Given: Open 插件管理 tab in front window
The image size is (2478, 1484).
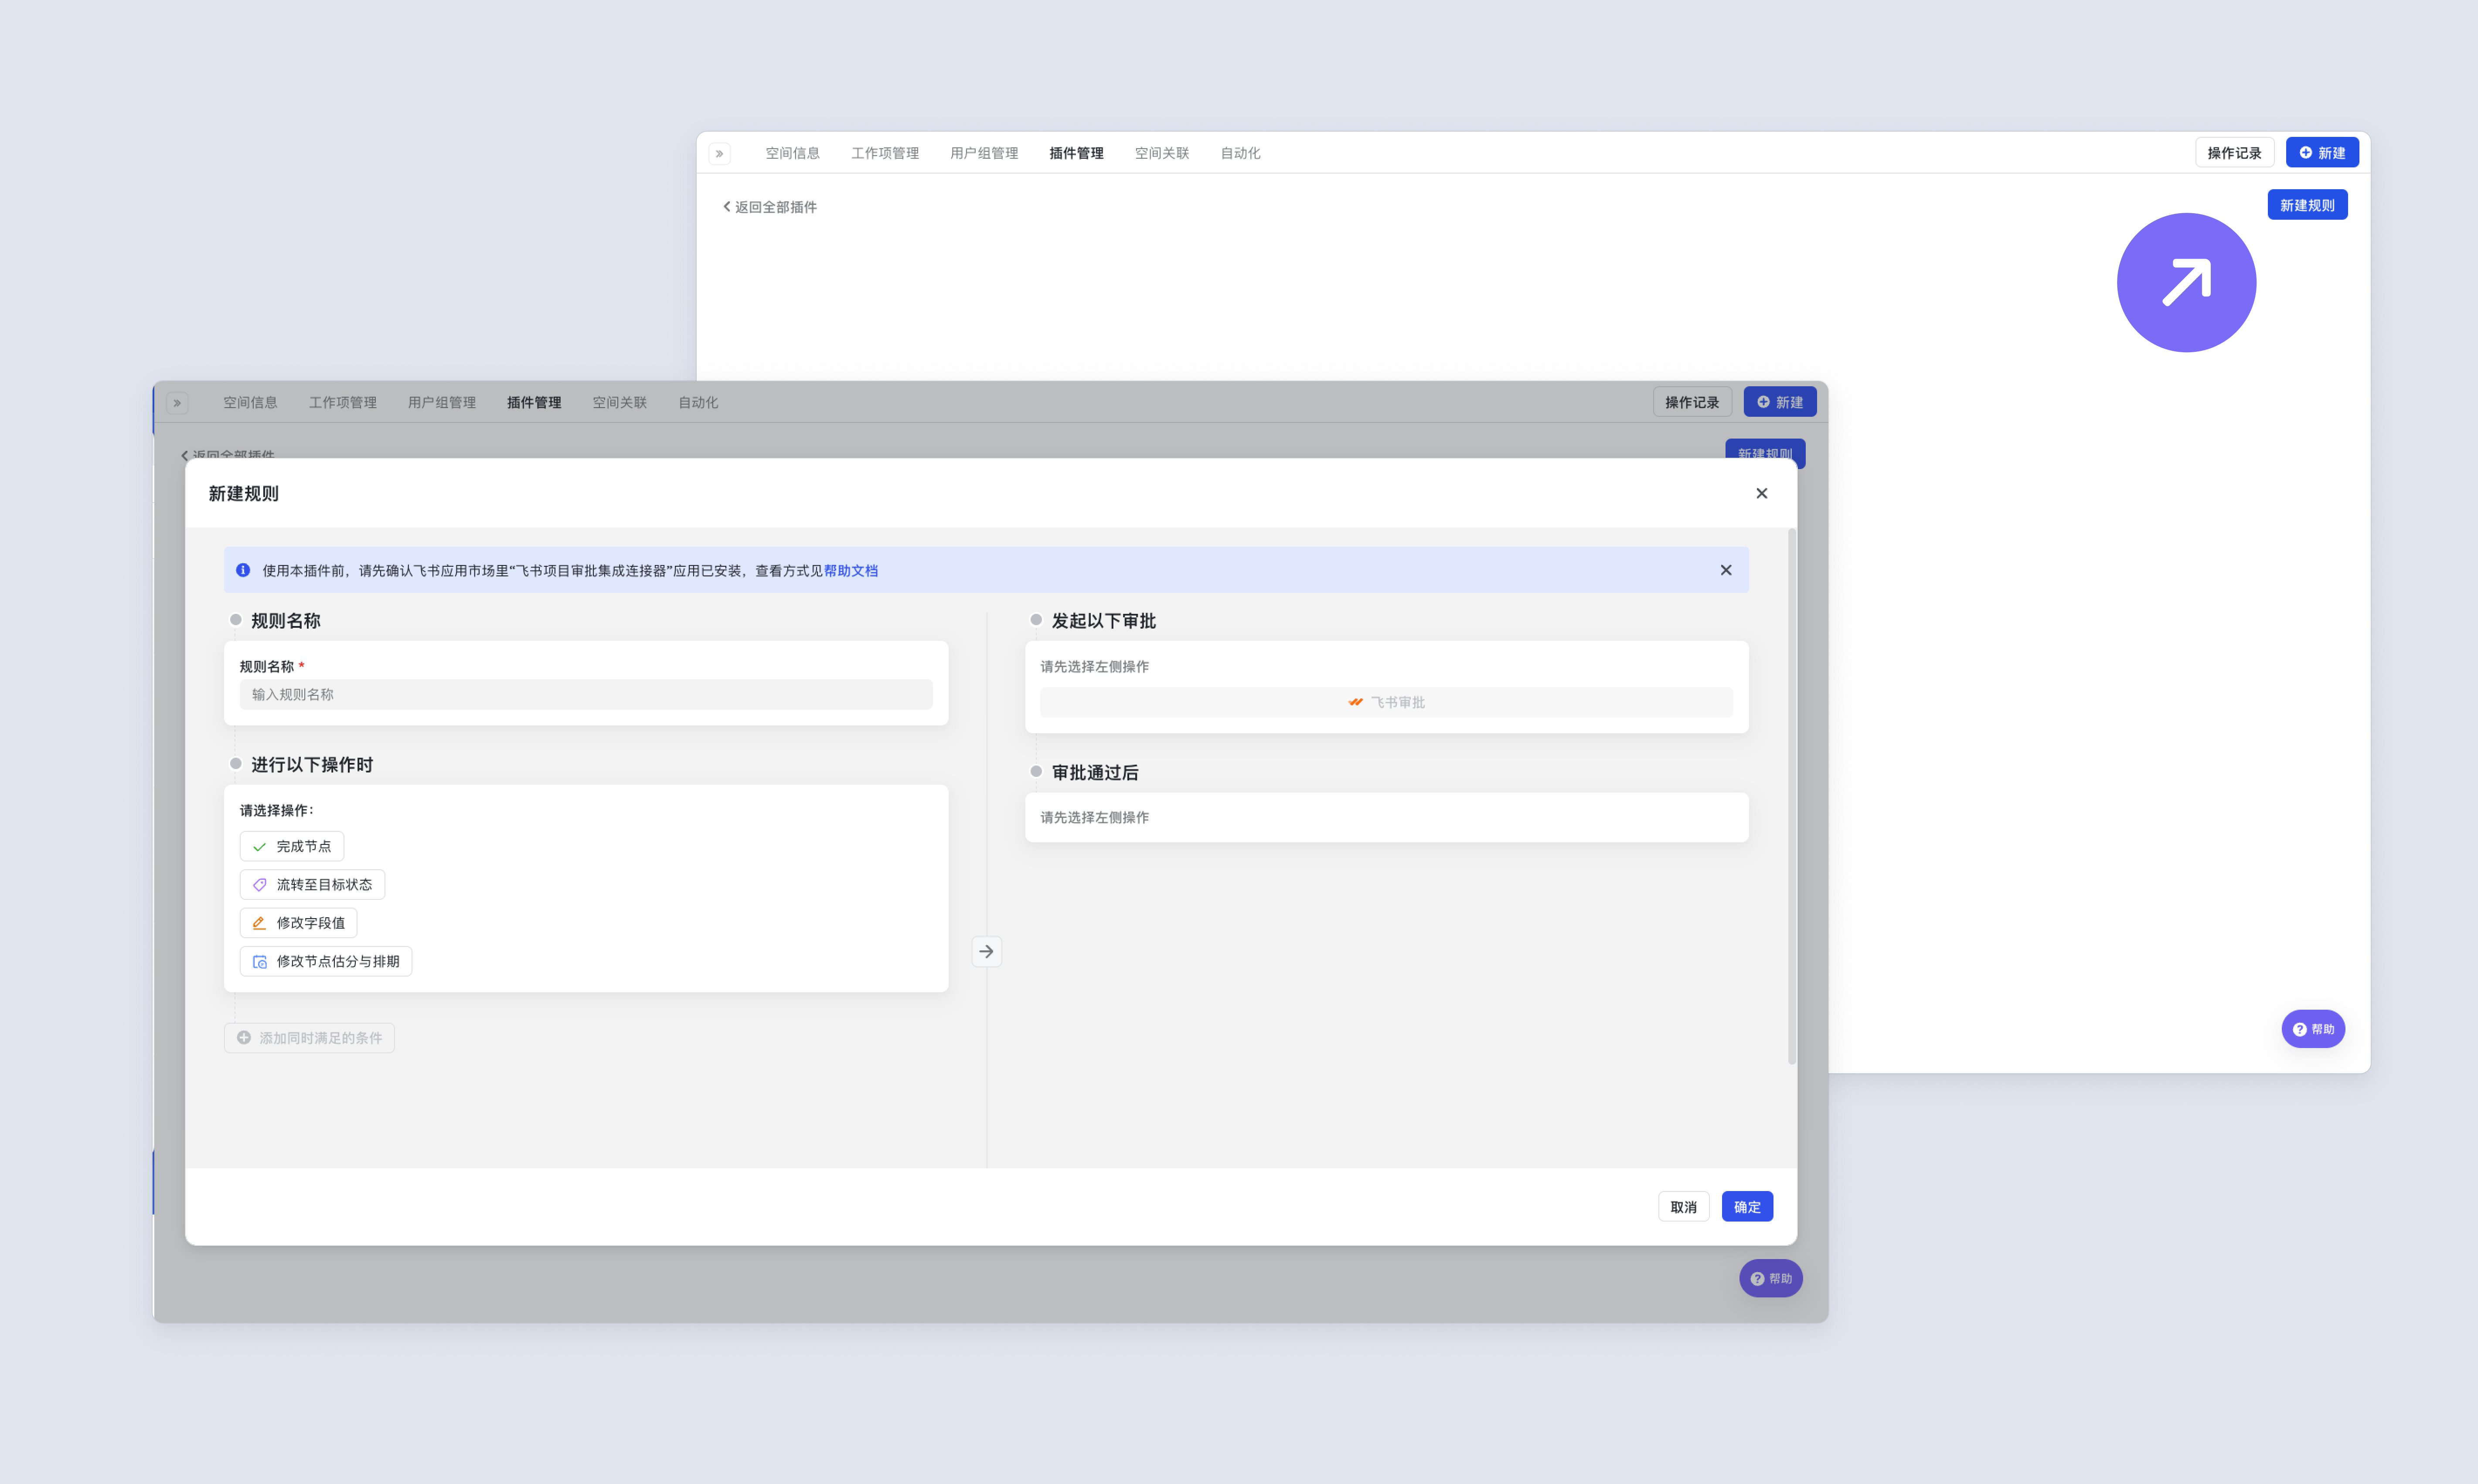Looking at the screenshot, I should [x=534, y=403].
